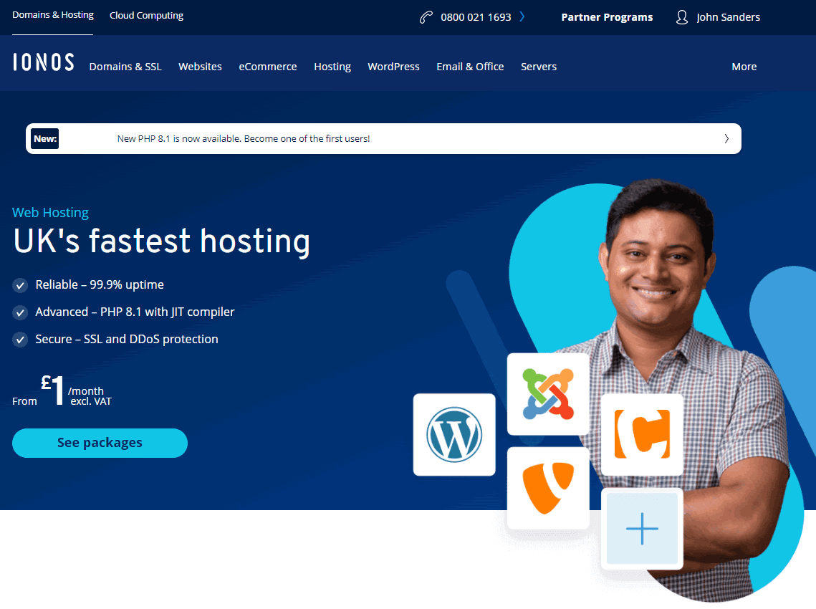Click the orange Contao logo tile
Screen dimensions: 816x609
[x=642, y=434]
